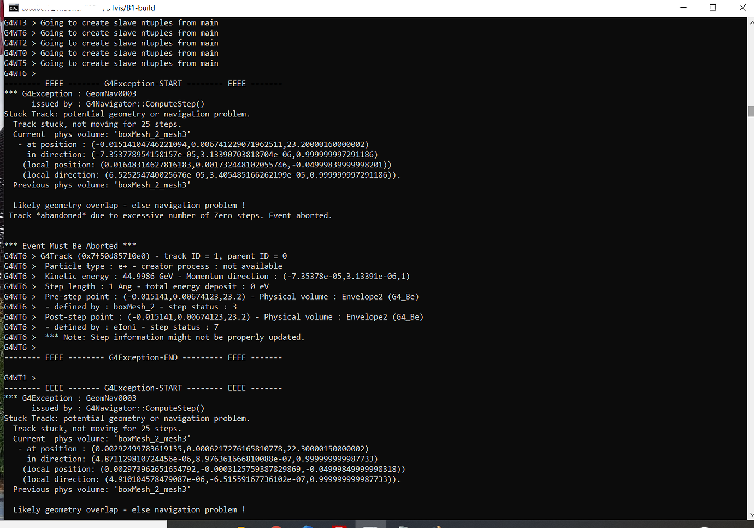Image resolution: width=754 pixels, height=528 pixels.
Task: Click the 'G4Exception-END' separator line
Action: pos(143,357)
